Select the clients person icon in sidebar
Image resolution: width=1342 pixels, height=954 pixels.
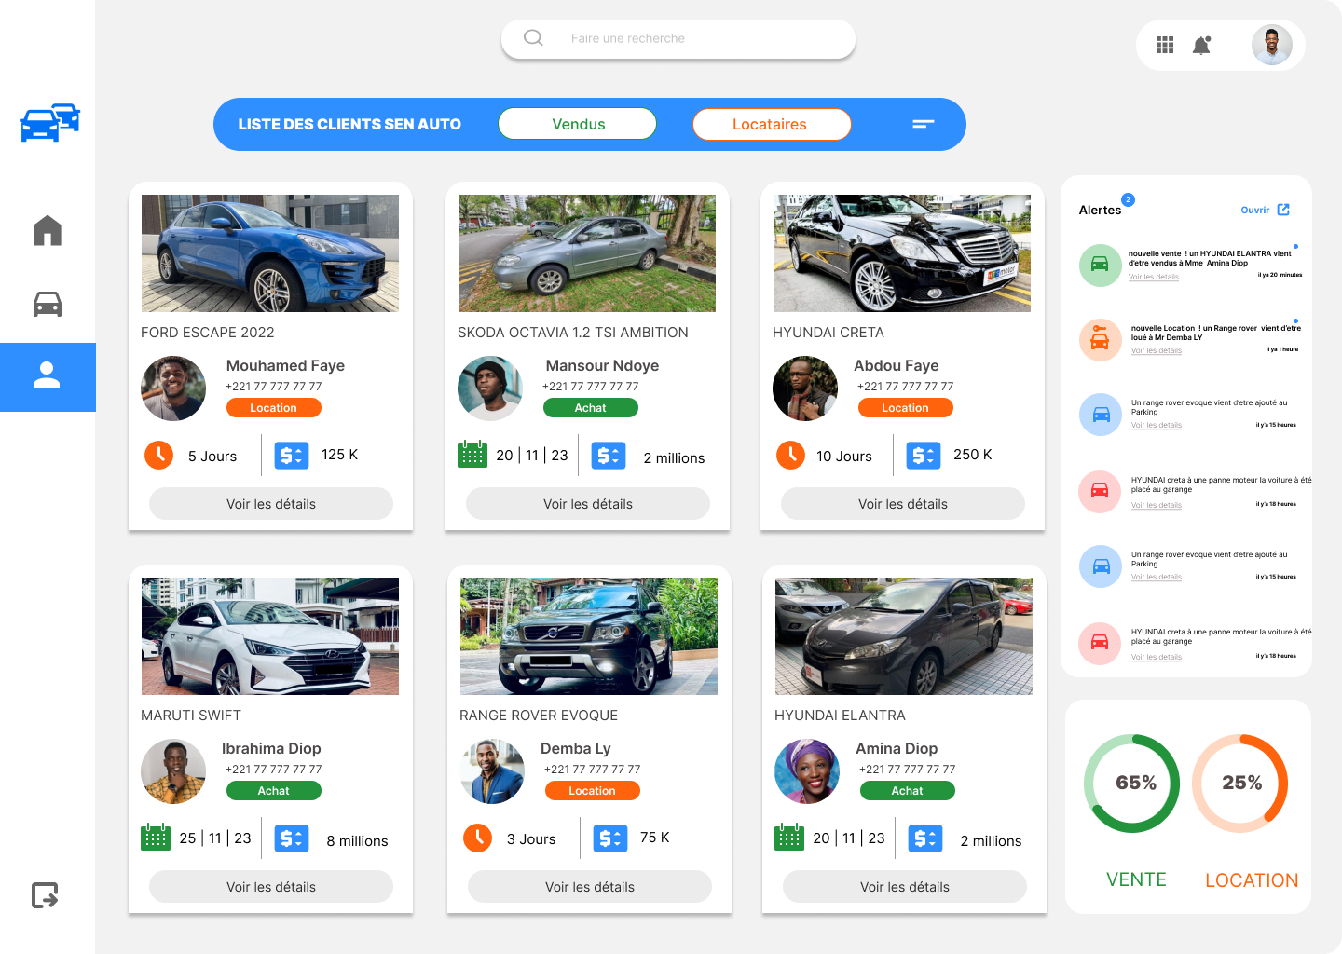(x=48, y=376)
